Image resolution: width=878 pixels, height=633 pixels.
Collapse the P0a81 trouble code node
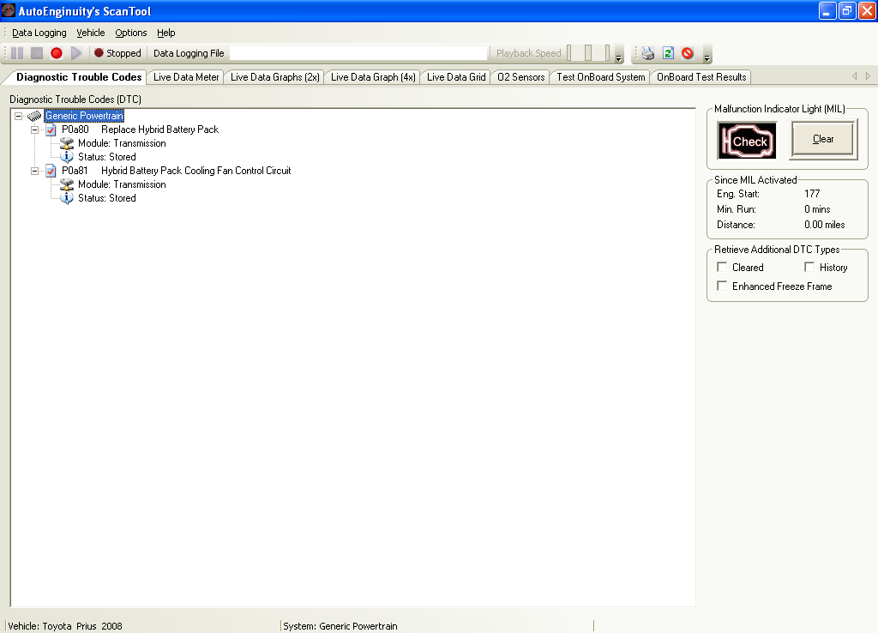tap(35, 171)
